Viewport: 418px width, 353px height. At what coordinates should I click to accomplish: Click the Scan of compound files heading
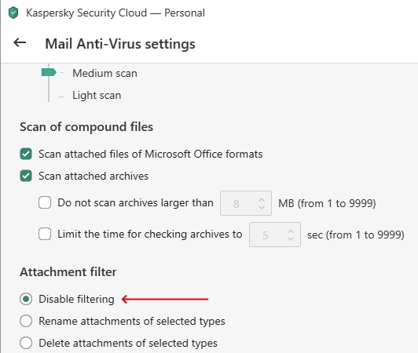tap(86, 127)
